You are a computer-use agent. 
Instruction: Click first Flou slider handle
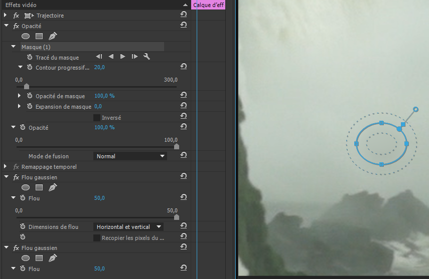click(x=177, y=217)
